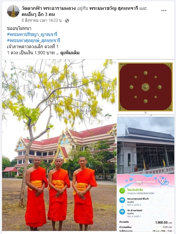Open the post timestamp 8 สิงหาคม 14:33
The height and width of the screenshot is (234, 176).
pos(42,20)
